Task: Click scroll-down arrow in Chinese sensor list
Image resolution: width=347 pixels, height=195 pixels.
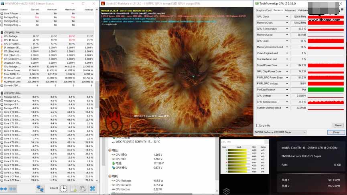Action: click(217, 191)
